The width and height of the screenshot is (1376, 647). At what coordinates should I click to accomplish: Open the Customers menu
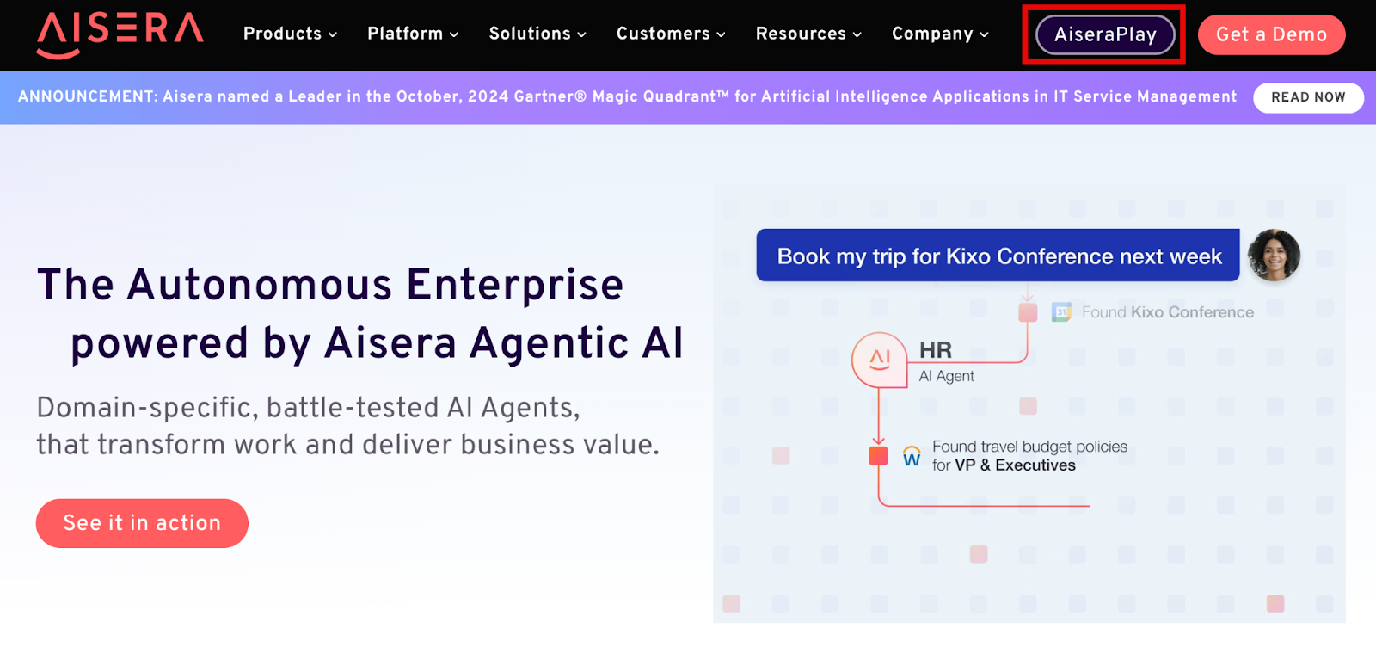click(x=671, y=34)
